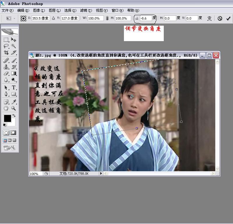The image size is (233, 224).
Task: Select the Type tool
Action: point(13,87)
